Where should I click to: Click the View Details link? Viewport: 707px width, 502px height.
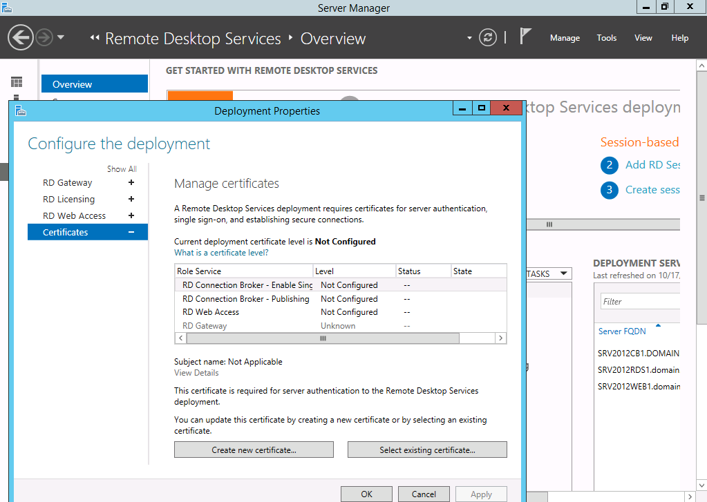(196, 373)
